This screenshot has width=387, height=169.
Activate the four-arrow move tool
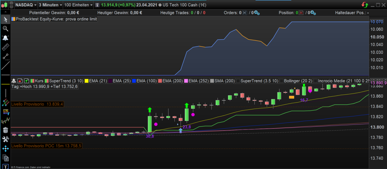[5, 149]
